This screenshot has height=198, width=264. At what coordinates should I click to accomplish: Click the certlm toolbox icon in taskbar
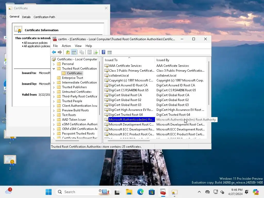pyautogui.click(x=163, y=192)
